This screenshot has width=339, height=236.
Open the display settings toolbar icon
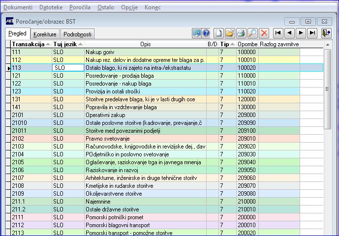pos(196,33)
